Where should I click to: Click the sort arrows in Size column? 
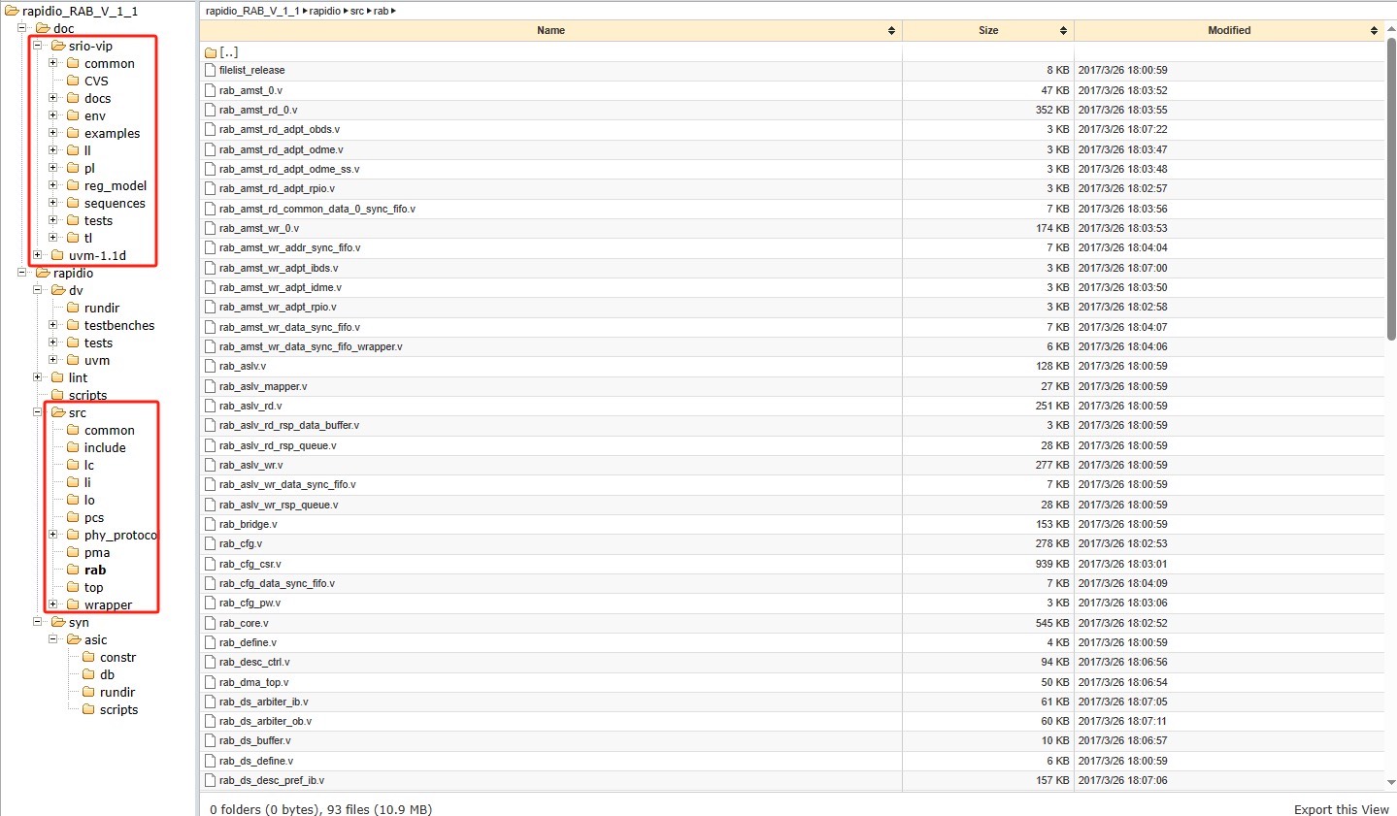click(1063, 31)
